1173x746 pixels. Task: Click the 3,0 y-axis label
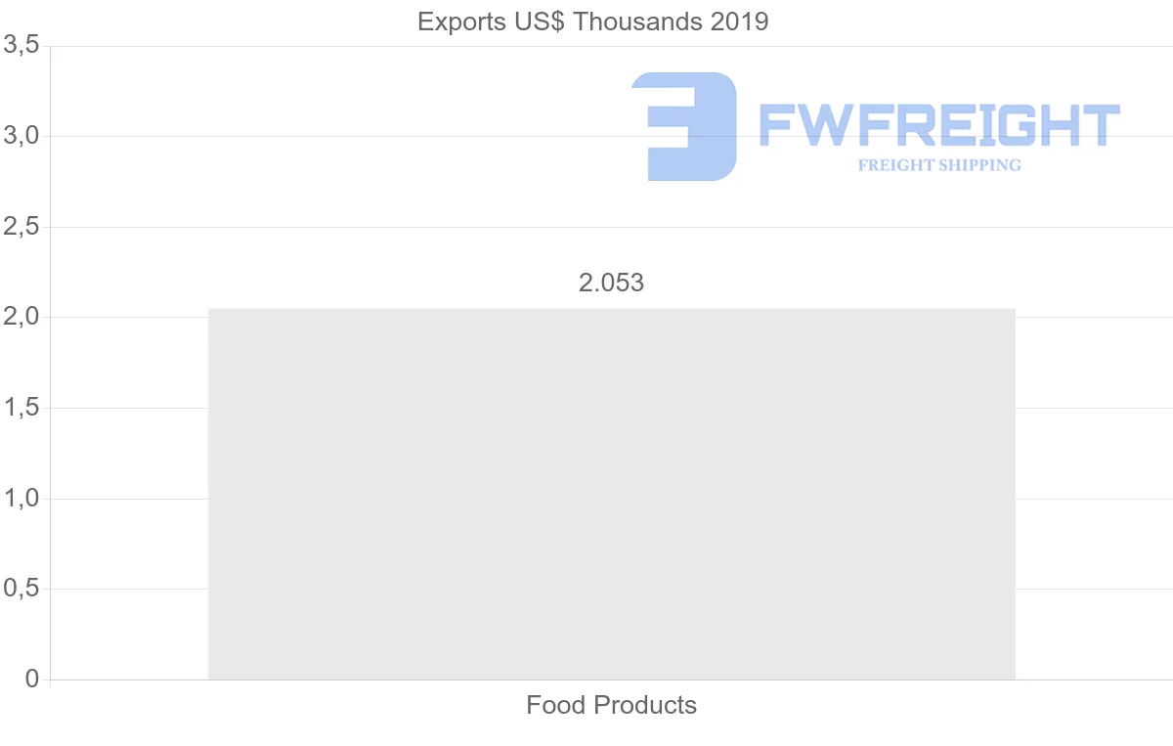pos(21,136)
